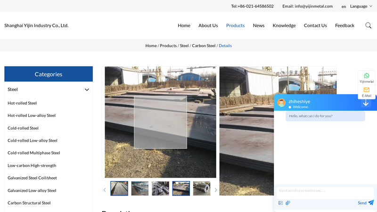This screenshot has width=377, height=212.
Task: Click breadcrumb Steel link
Action: (184, 46)
